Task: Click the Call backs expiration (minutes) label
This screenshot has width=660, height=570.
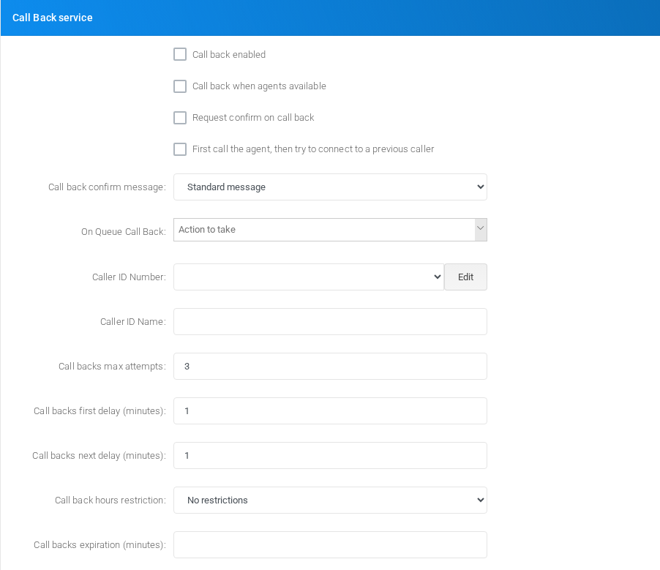Action: tap(100, 544)
